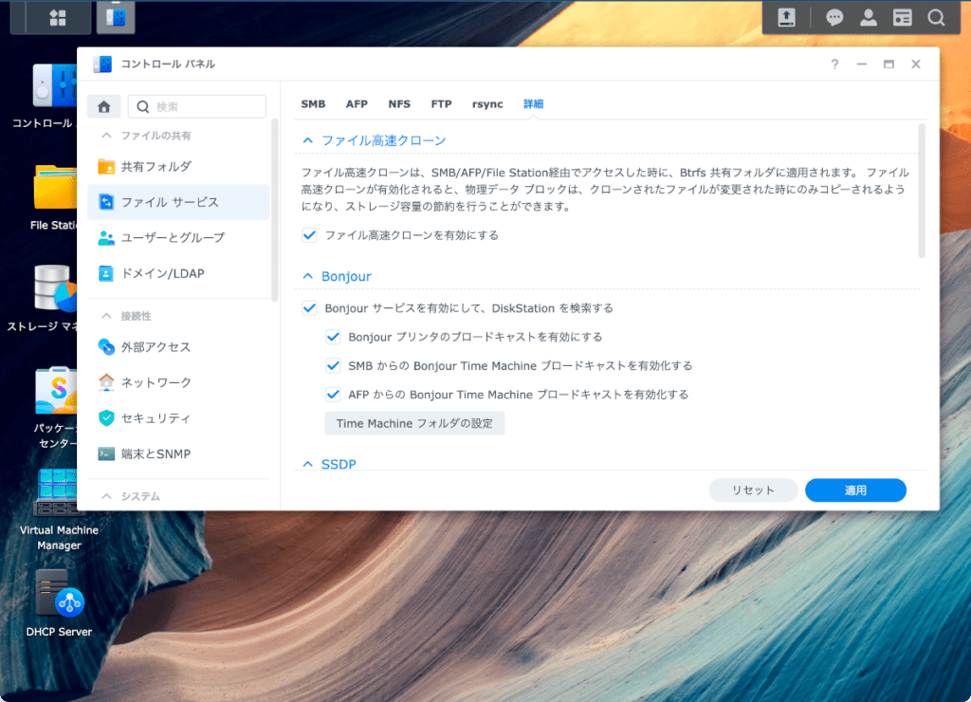Open the DSM main menu grid icon

click(x=58, y=17)
